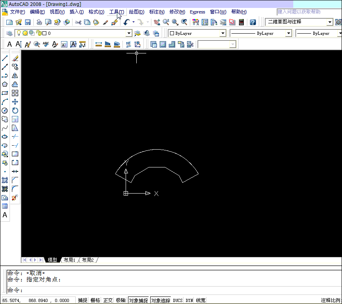342x304 pixels.
Task: Select the Fillet tool
Action: point(15,189)
